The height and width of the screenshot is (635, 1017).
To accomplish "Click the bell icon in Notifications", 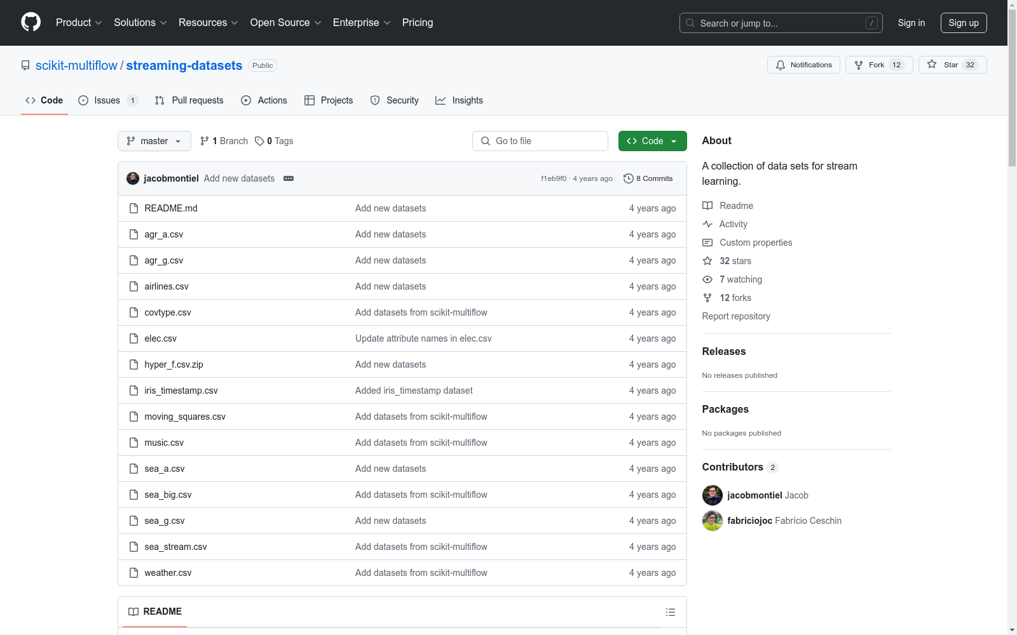I will tap(781, 65).
